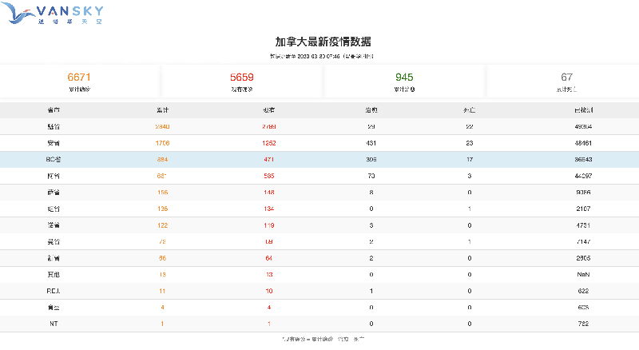Click recovered value 70 in 阿省 row
The image size is (639, 350).
371,176
